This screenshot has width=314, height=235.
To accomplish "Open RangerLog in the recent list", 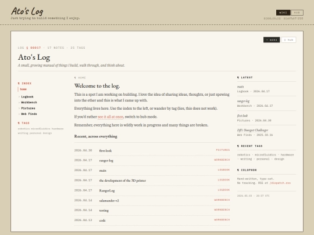I will click(107, 190).
